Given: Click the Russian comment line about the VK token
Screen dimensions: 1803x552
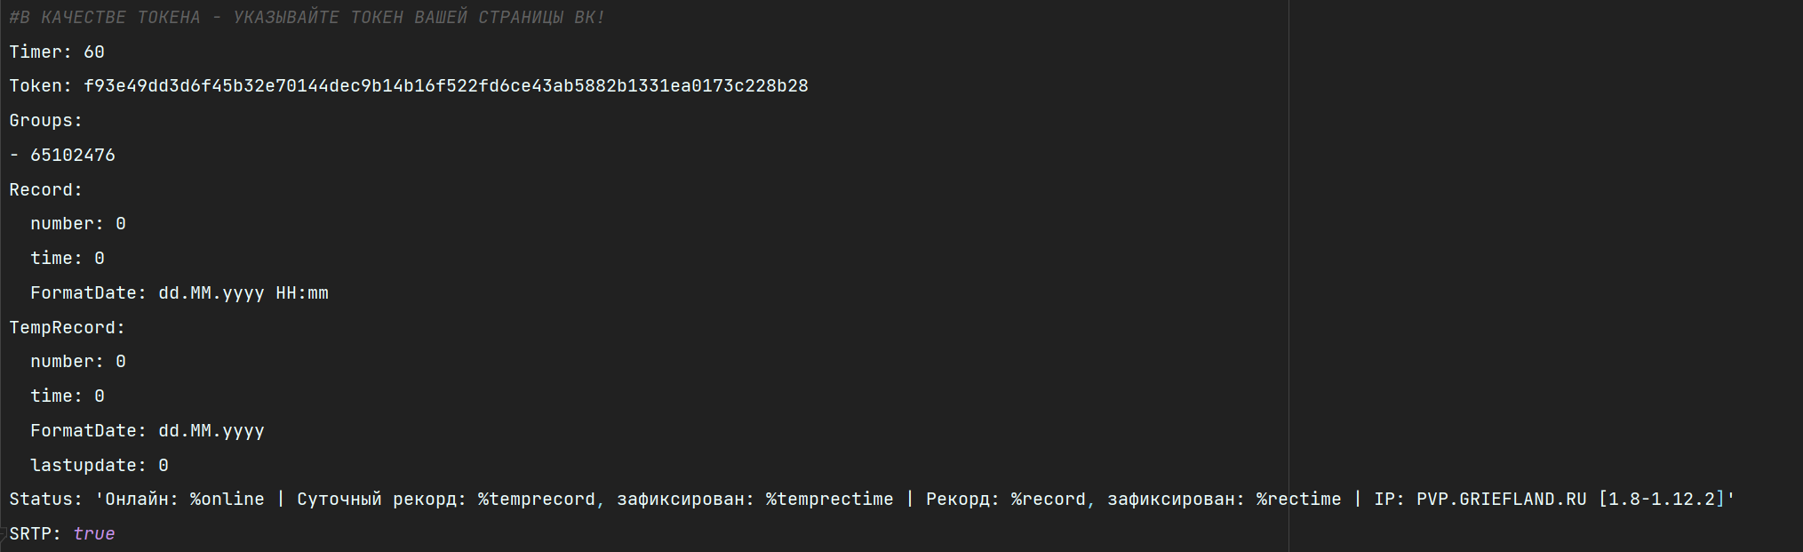Looking at the screenshot, I should [307, 18].
